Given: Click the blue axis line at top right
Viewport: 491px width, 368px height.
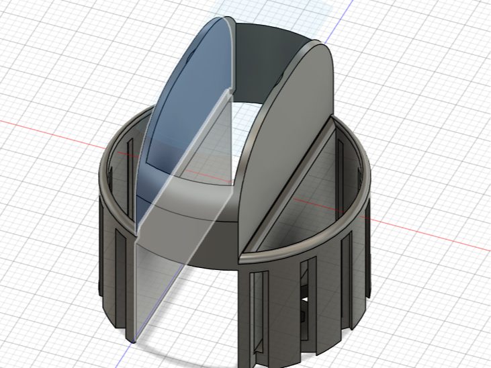Looking at the screenshot, I should pos(339,21).
